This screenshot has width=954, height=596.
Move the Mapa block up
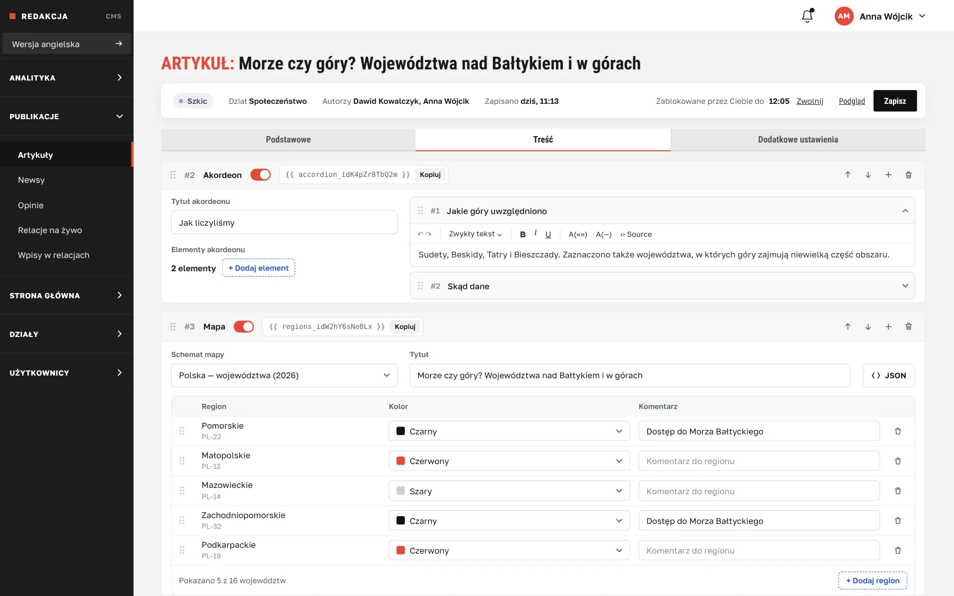pos(847,326)
